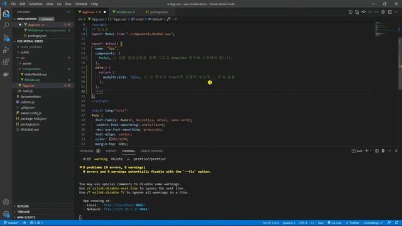Viewport: 402px width, 226px height.
Task: Collapse the VUE MODAL DEMO folder section
Action: click(x=14, y=41)
